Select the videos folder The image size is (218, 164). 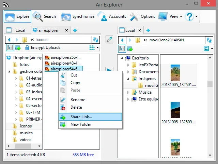(22, 140)
